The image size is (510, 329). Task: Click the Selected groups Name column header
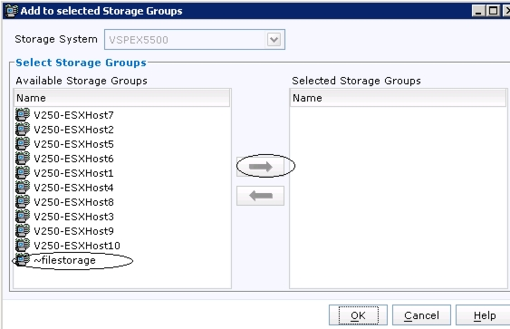click(398, 98)
